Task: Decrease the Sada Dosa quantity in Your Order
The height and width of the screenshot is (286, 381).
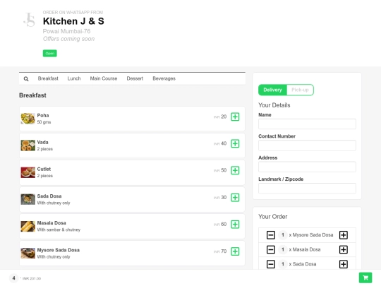Action: tap(271, 264)
